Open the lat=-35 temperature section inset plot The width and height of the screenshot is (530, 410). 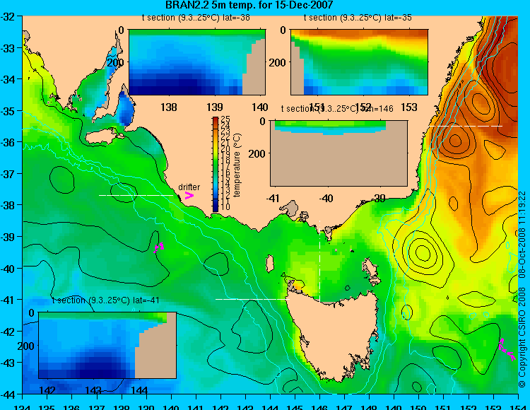coord(359,62)
